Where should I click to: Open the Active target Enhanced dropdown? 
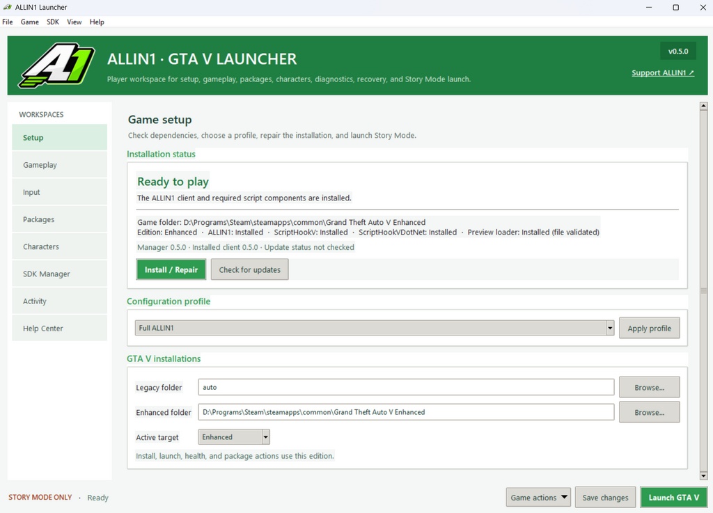click(234, 437)
